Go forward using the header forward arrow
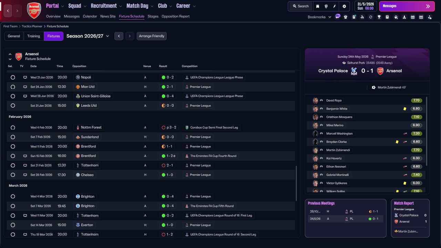 (x=17, y=11)
